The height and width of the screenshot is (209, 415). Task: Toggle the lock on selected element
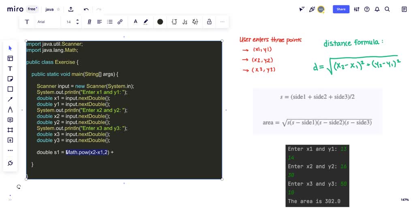click(209, 22)
